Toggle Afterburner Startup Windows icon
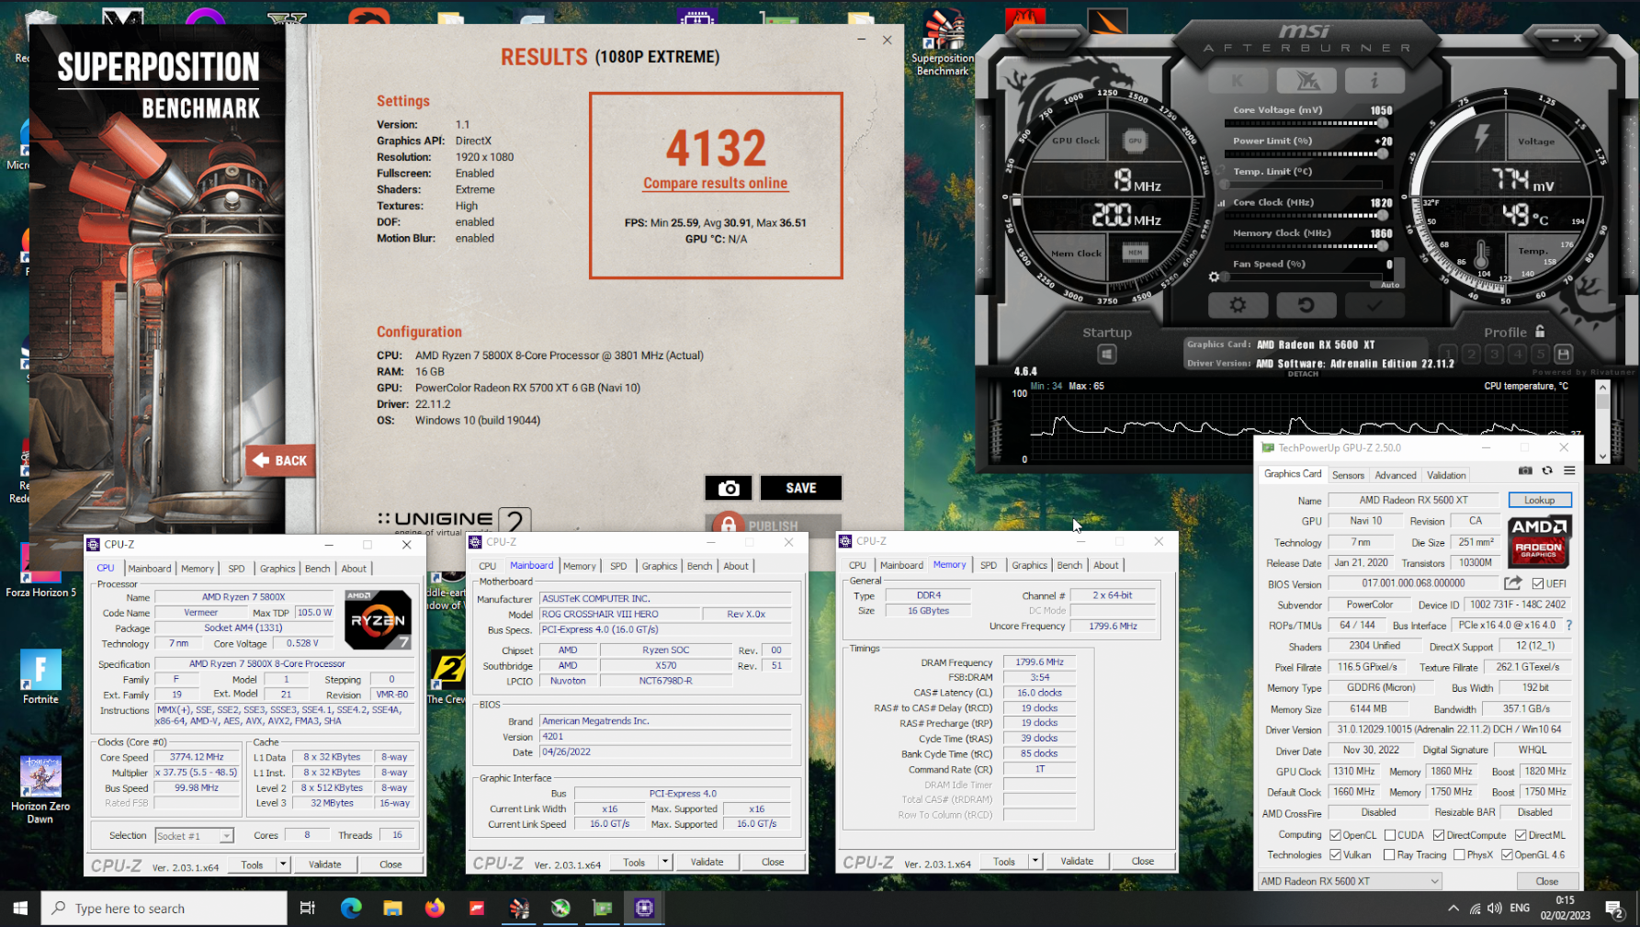 [1106, 355]
